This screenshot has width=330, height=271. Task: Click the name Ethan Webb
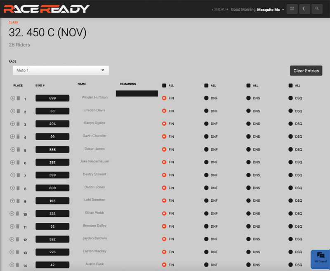[94, 213]
